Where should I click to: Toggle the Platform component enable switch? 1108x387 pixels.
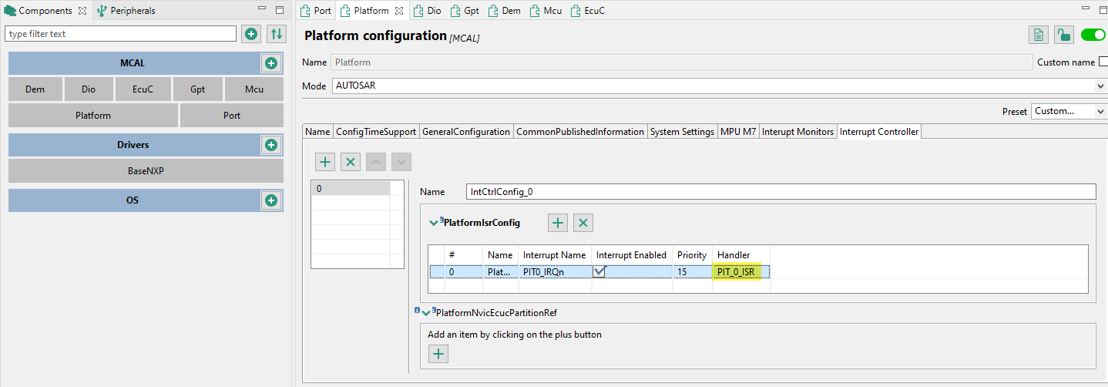[1093, 35]
